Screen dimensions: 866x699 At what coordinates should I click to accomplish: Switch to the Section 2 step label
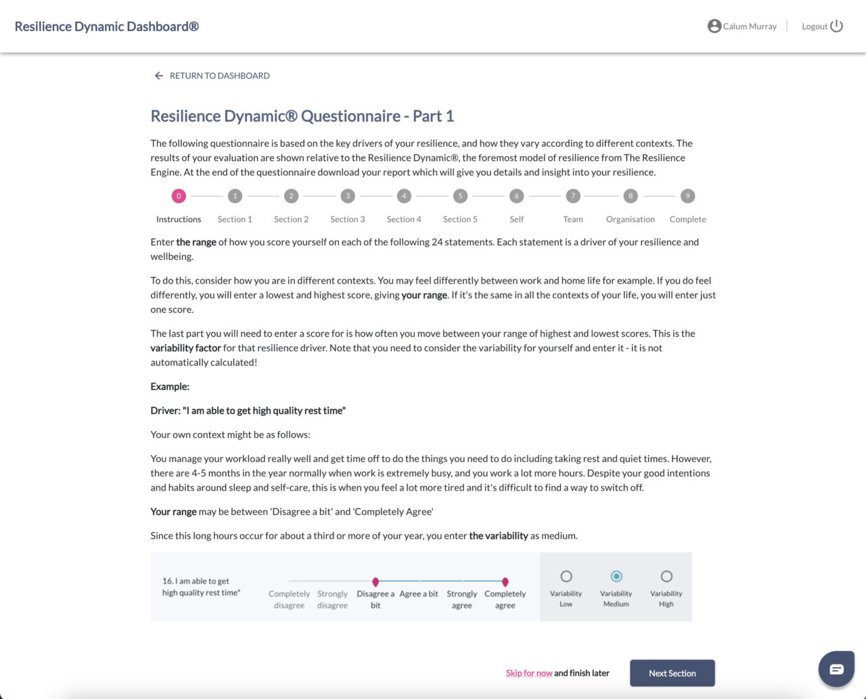(x=291, y=219)
